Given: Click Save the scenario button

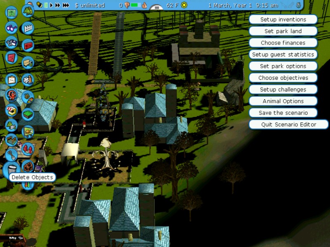Looking at the screenshot, I should [283, 113].
